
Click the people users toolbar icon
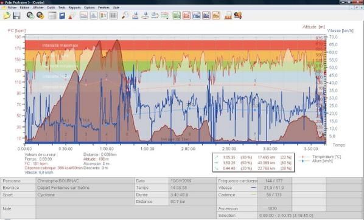click(238, 16)
